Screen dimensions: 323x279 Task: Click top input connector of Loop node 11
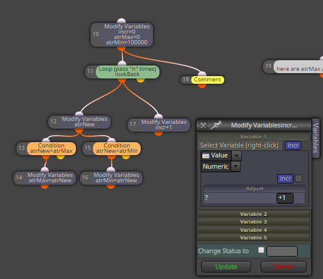pyautogui.click(x=122, y=63)
